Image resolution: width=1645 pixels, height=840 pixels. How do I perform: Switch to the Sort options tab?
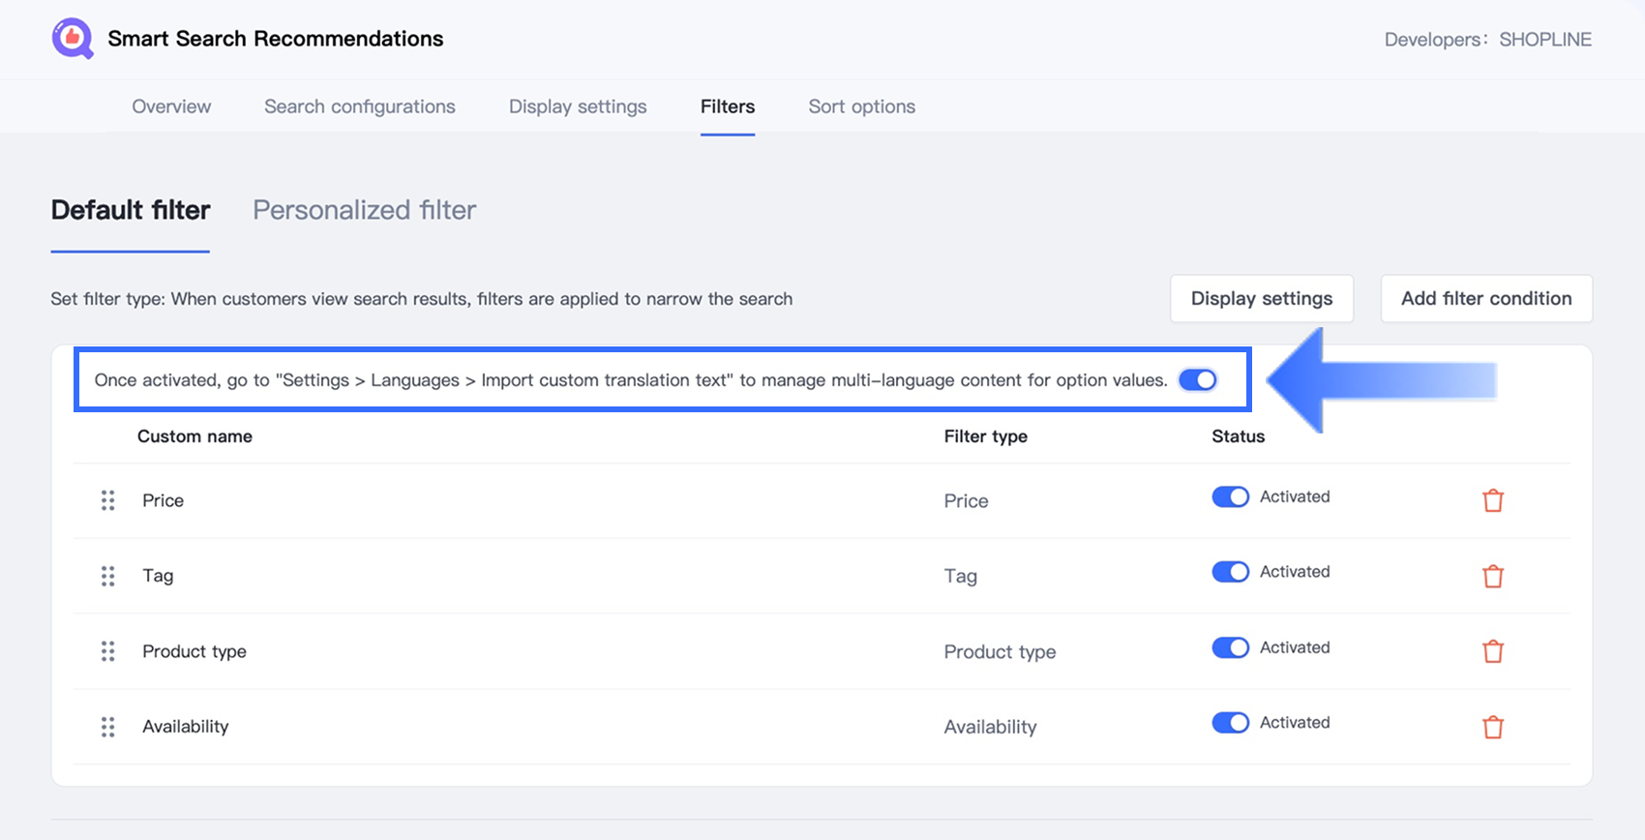(x=861, y=106)
